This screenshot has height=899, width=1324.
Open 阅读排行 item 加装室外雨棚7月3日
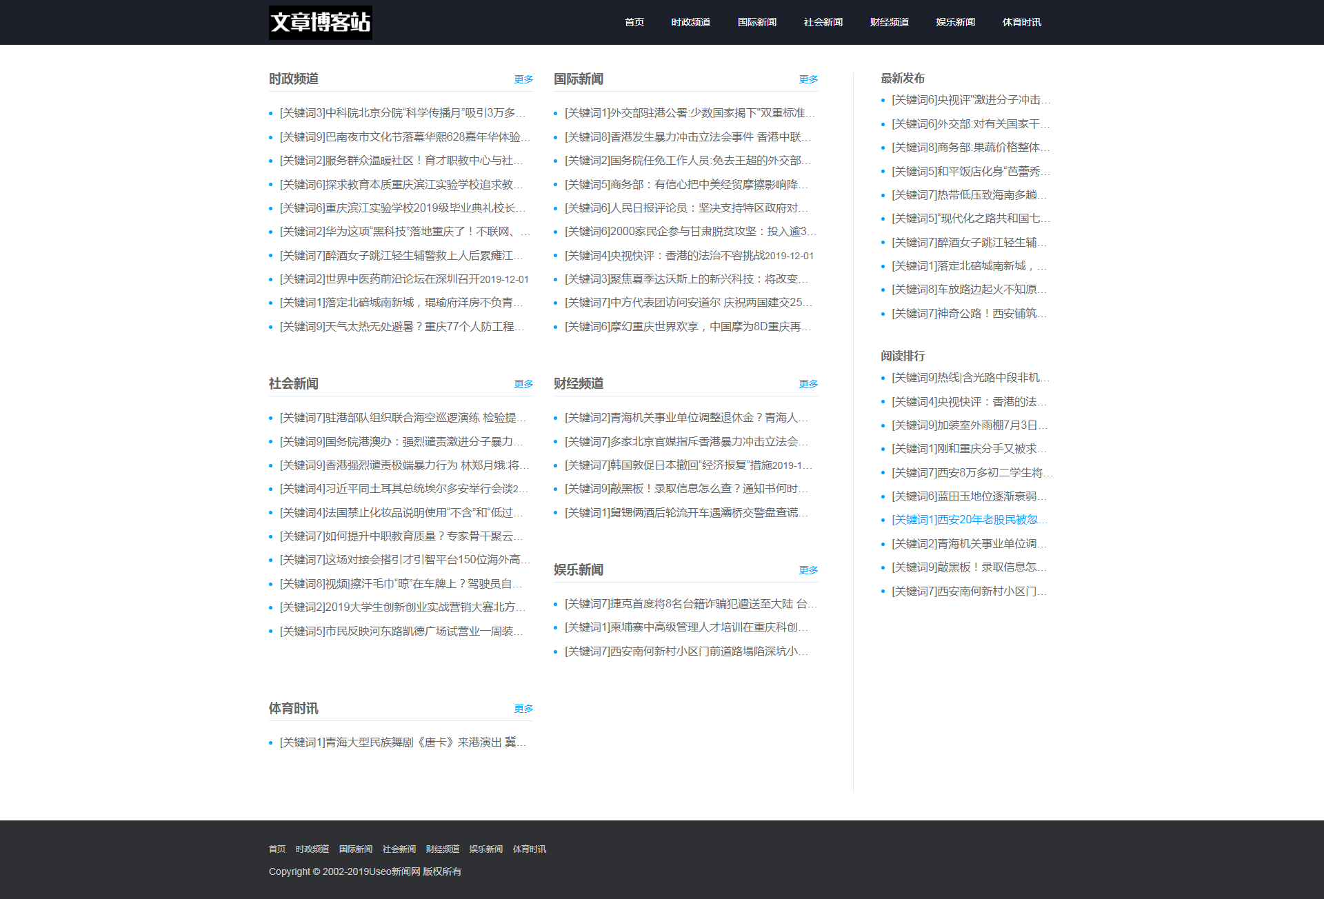(970, 425)
